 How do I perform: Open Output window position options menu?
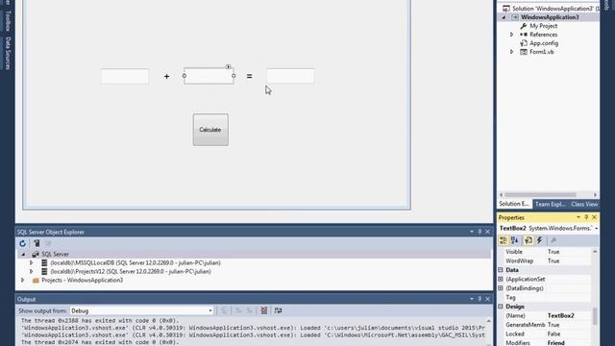[472, 299]
